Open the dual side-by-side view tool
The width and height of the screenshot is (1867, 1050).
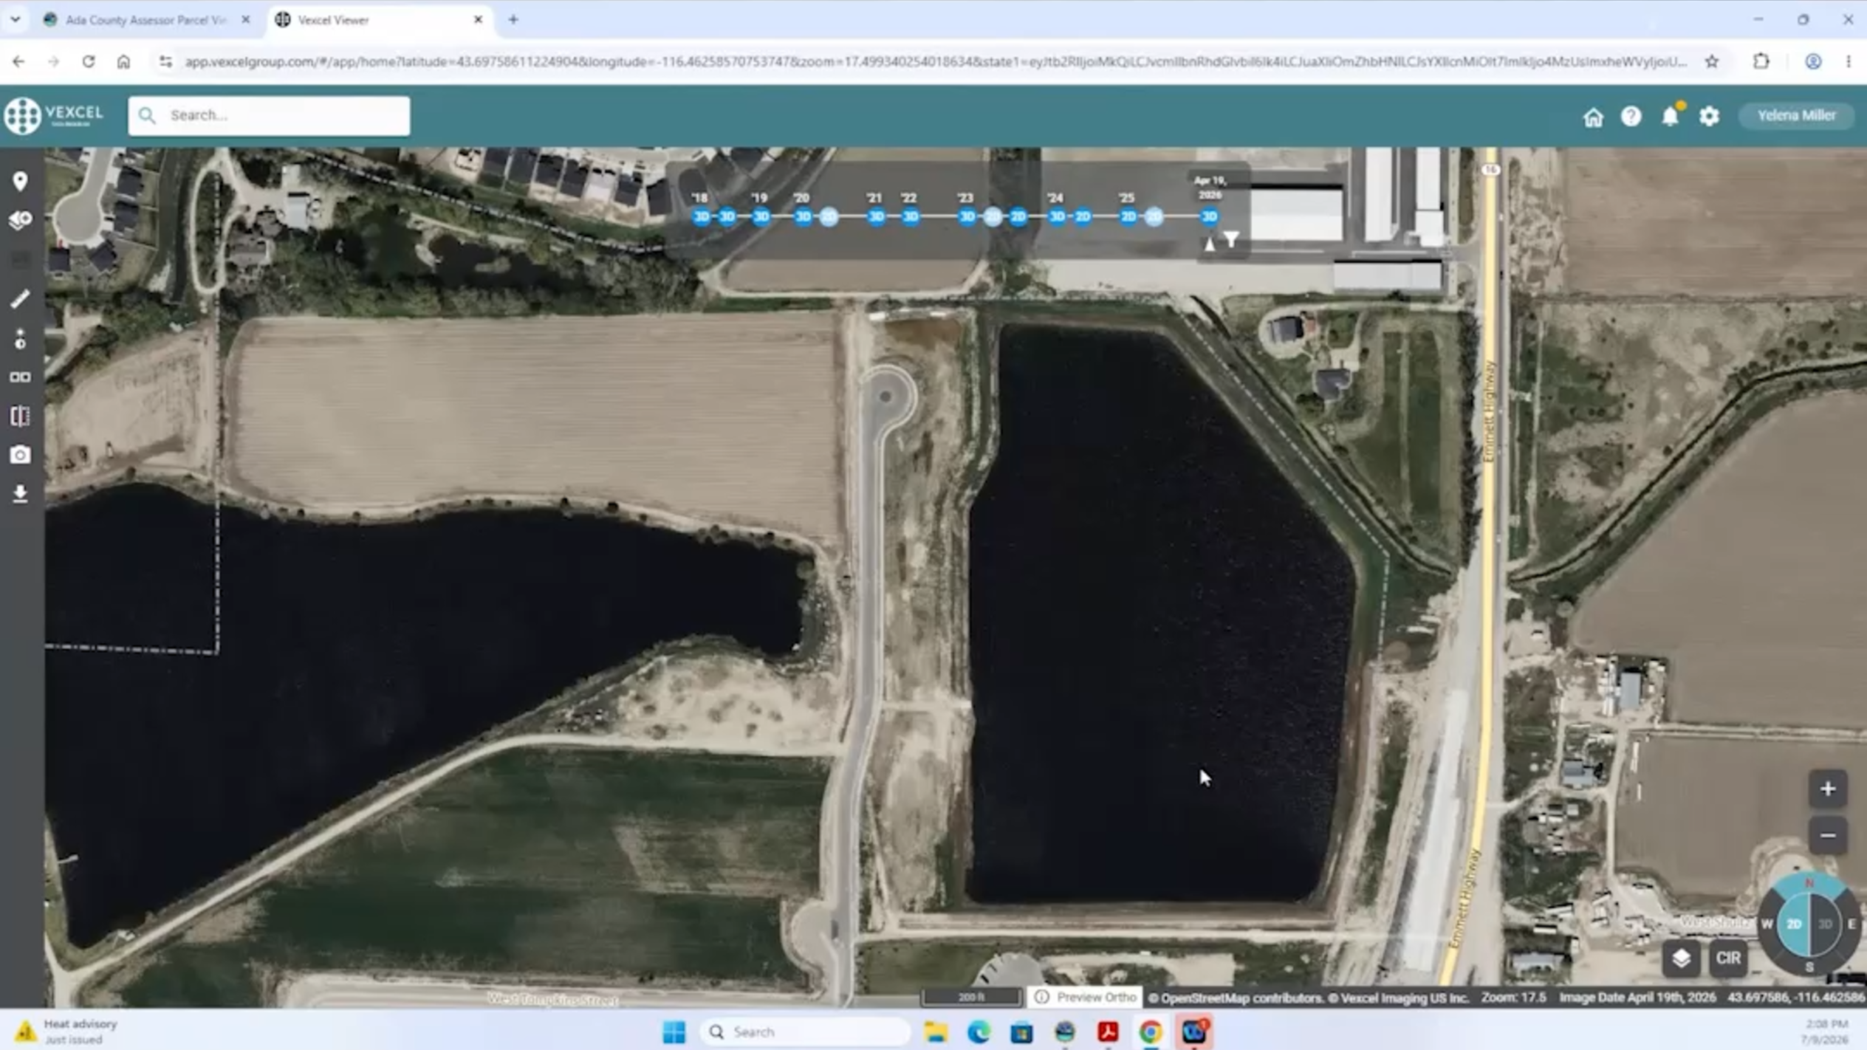(x=20, y=377)
